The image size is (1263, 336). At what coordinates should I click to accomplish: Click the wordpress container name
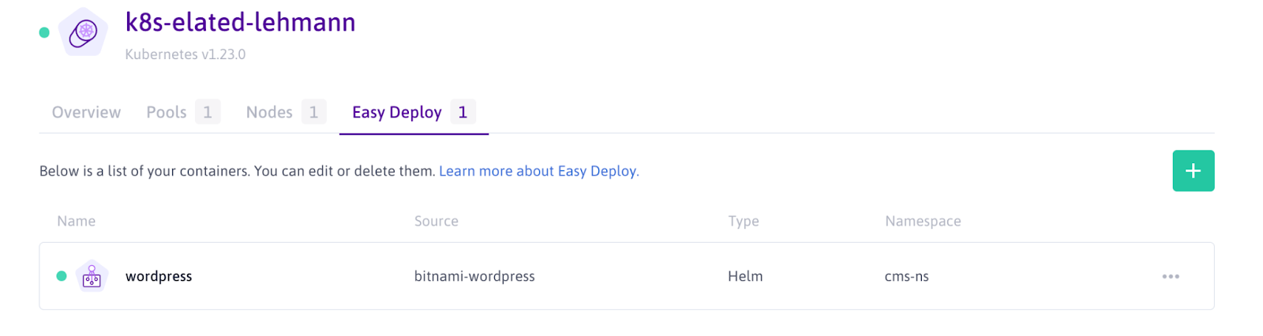pyautogui.click(x=159, y=276)
